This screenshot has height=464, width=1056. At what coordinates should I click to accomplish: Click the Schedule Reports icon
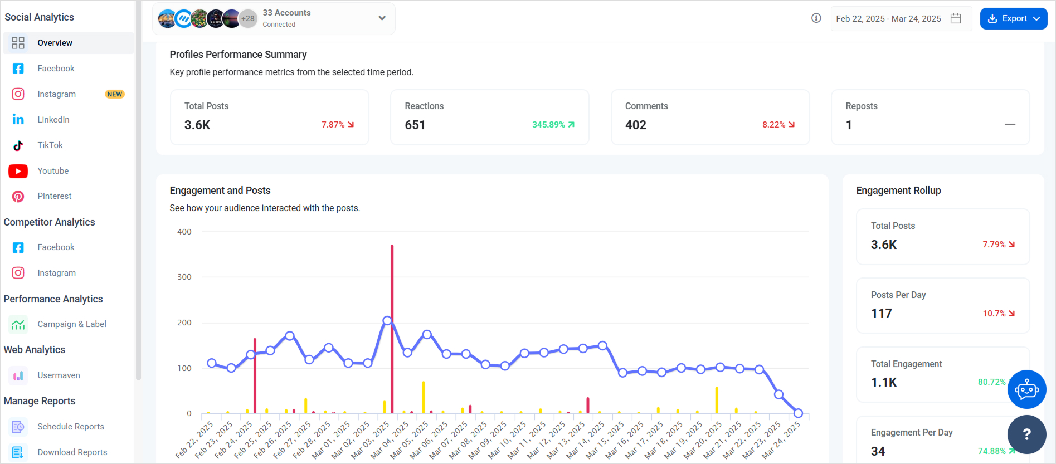tap(18, 427)
